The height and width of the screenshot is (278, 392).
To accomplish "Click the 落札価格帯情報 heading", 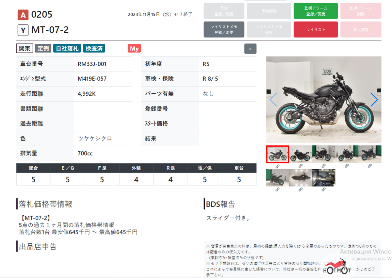I will [x=46, y=204].
